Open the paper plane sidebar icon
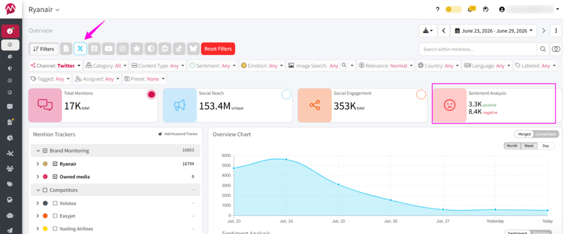Viewport: 563px width, 234px height. click(x=10, y=230)
